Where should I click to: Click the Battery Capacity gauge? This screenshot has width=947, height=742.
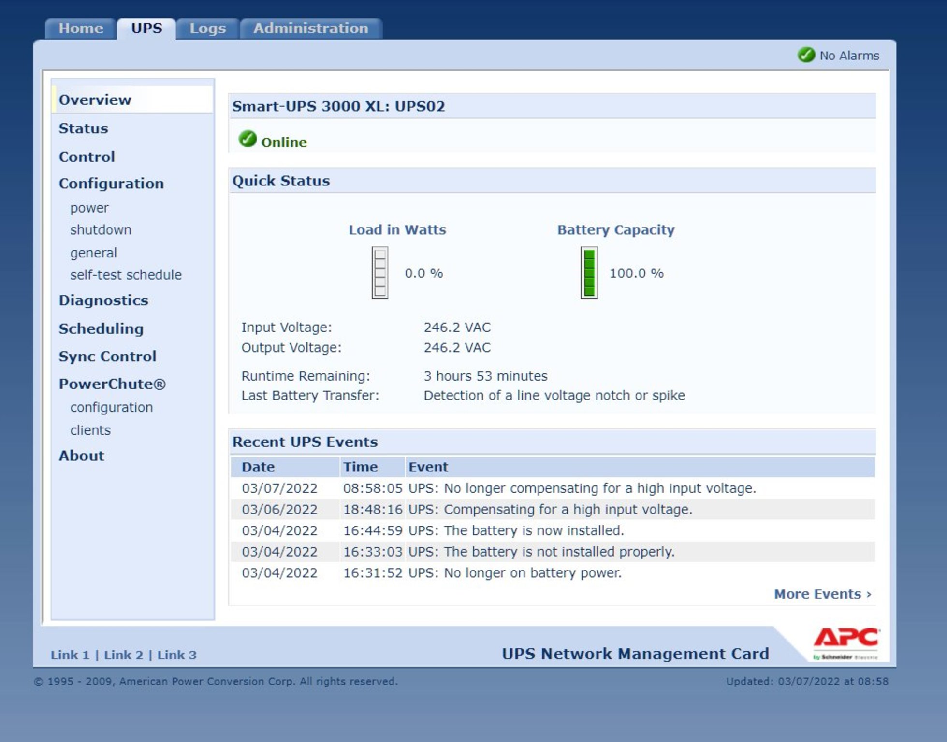pos(589,272)
